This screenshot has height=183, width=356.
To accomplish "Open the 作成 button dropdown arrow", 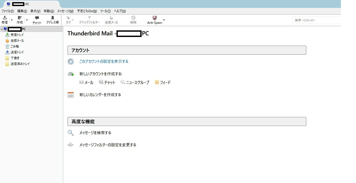I will click(27, 20).
